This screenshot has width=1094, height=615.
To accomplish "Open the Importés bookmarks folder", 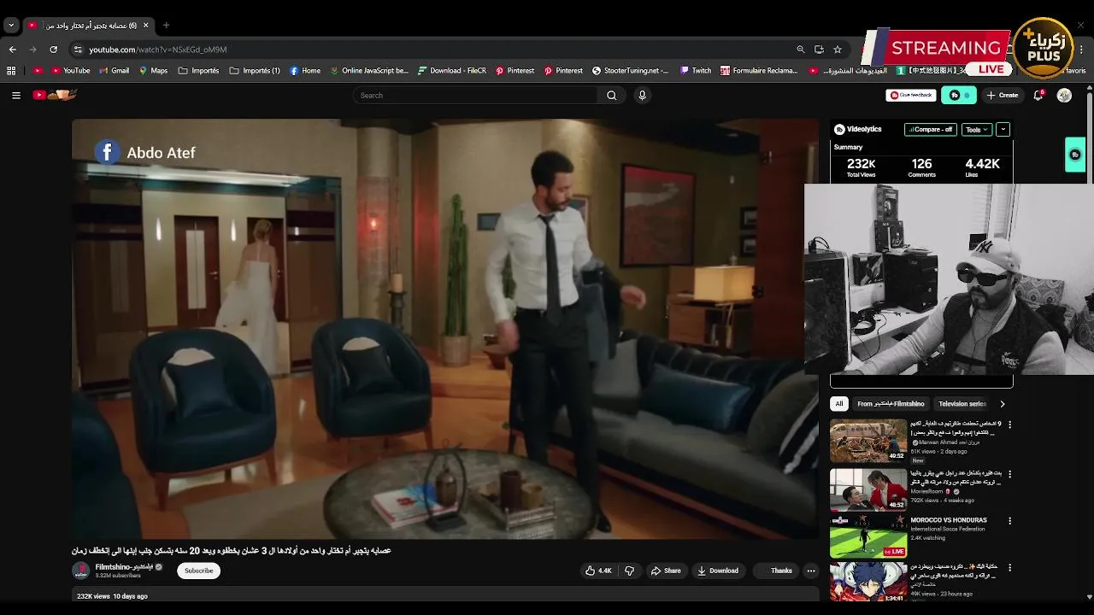I will [x=198, y=71].
